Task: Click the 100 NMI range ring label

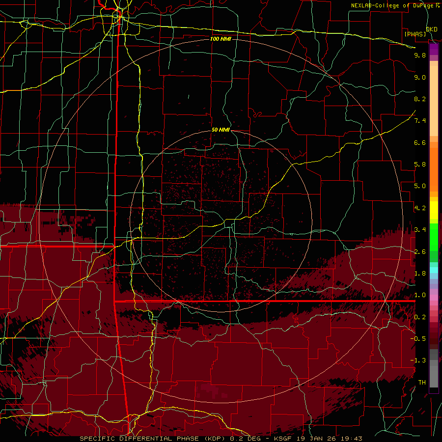Action: coord(221,39)
